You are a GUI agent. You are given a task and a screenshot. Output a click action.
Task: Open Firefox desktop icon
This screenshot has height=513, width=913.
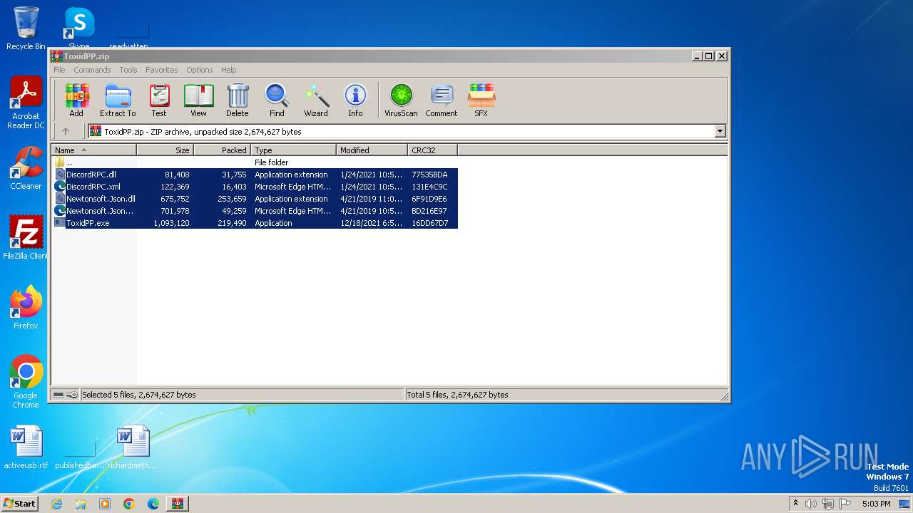pos(26,308)
